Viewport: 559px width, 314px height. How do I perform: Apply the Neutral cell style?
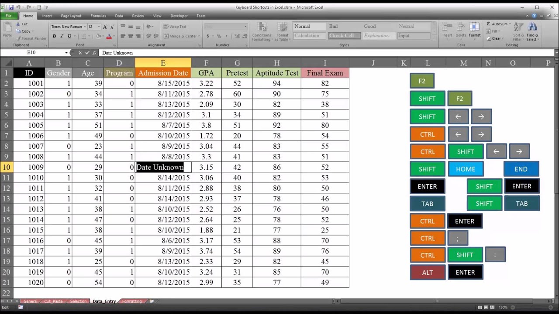pos(413,27)
